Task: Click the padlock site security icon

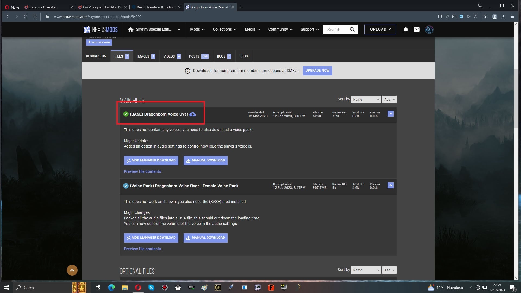Action: pyautogui.click(x=47, y=17)
